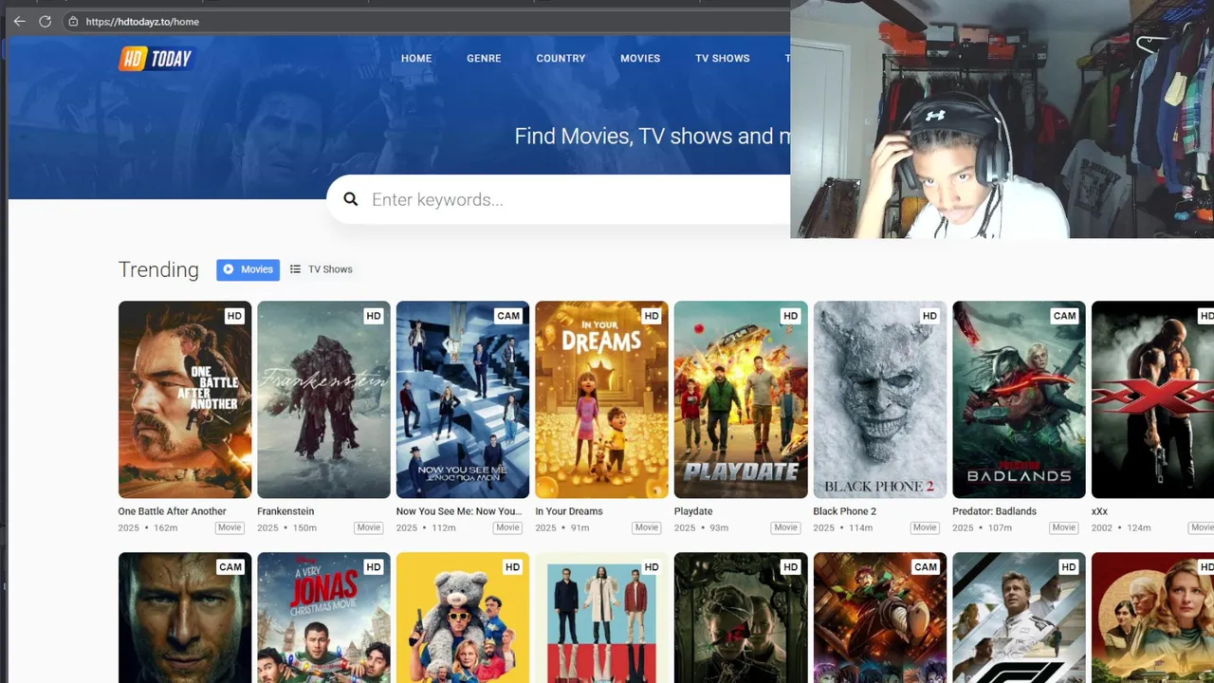The height and width of the screenshot is (683, 1214).
Task: Open Now You See Me poster
Action: [x=463, y=399]
